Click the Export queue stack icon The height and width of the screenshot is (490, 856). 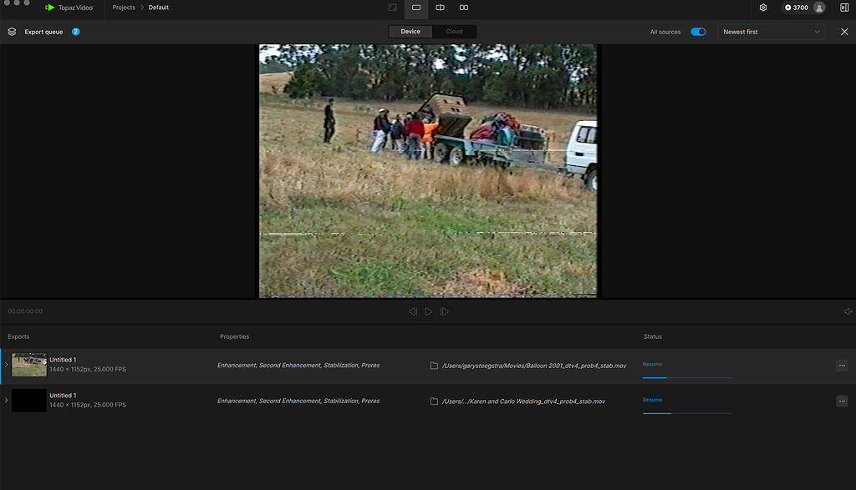click(x=11, y=32)
